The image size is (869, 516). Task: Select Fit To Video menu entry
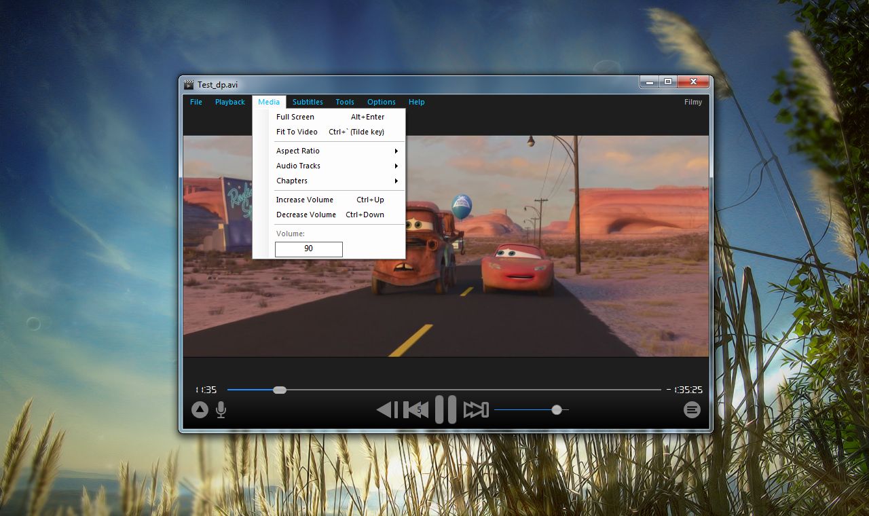point(329,132)
